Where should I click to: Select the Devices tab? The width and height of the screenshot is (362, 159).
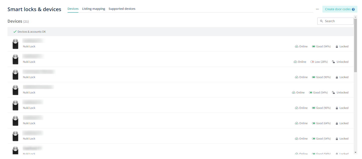[x=73, y=9]
